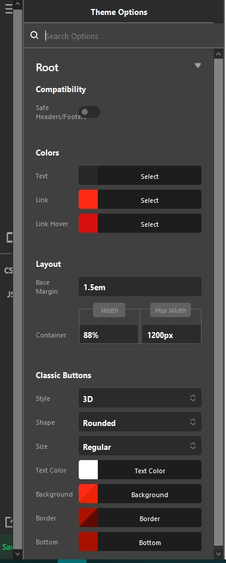The height and width of the screenshot is (563, 226).
Task: Click the Link color red swatch
Action: tap(88, 199)
